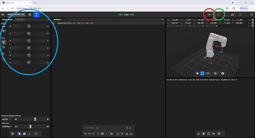This screenshot has width=255, height=138.
Task: Jog Y axis positive with right arrow
Action: [x=48, y=34]
